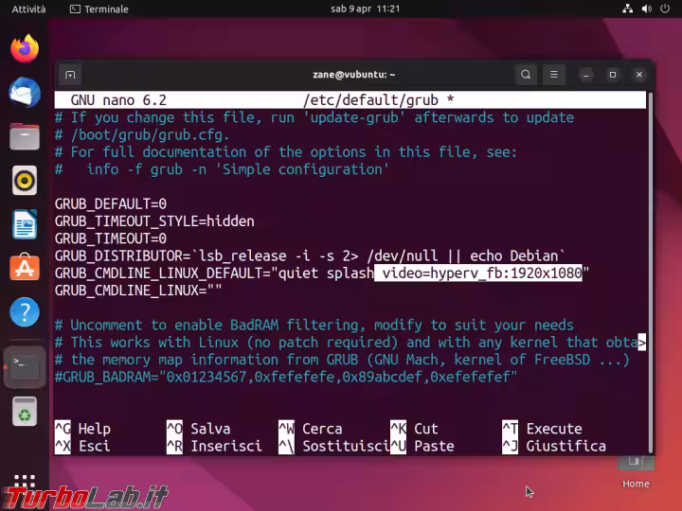This screenshot has width=682, height=511.
Task: Show applications grid button
Action: [25, 481]
